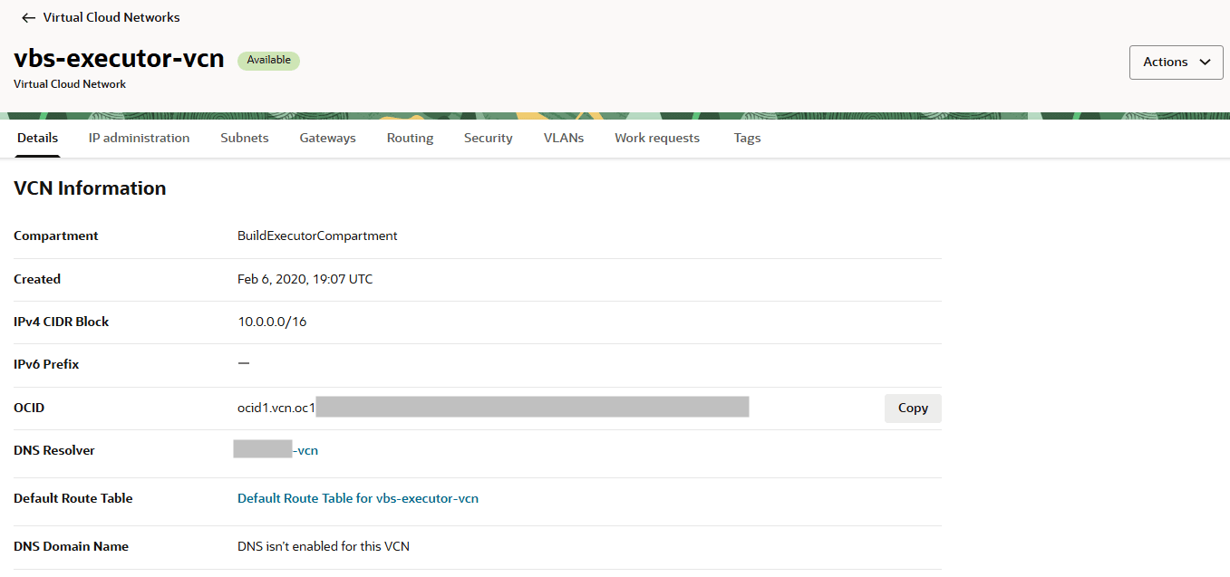Copy the VCN OCID
The width and height of the screenshot is (1230, 577).
pos(913,408)
